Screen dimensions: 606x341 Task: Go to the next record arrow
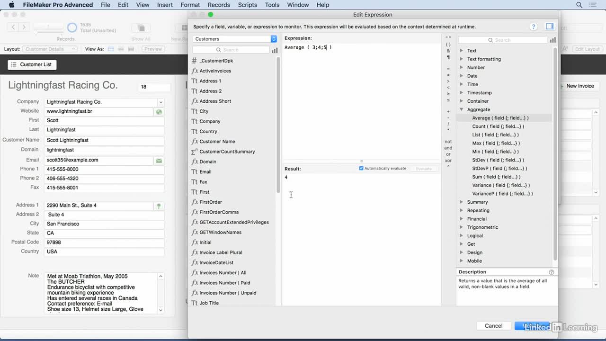click(x=24, y=27)
